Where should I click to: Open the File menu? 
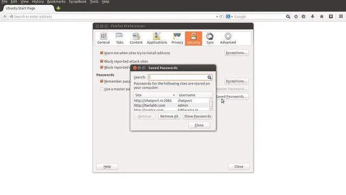point(4,2)
